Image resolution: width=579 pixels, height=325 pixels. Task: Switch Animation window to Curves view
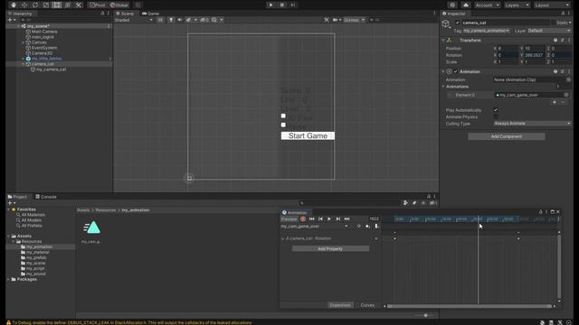(x=367, y=305)
